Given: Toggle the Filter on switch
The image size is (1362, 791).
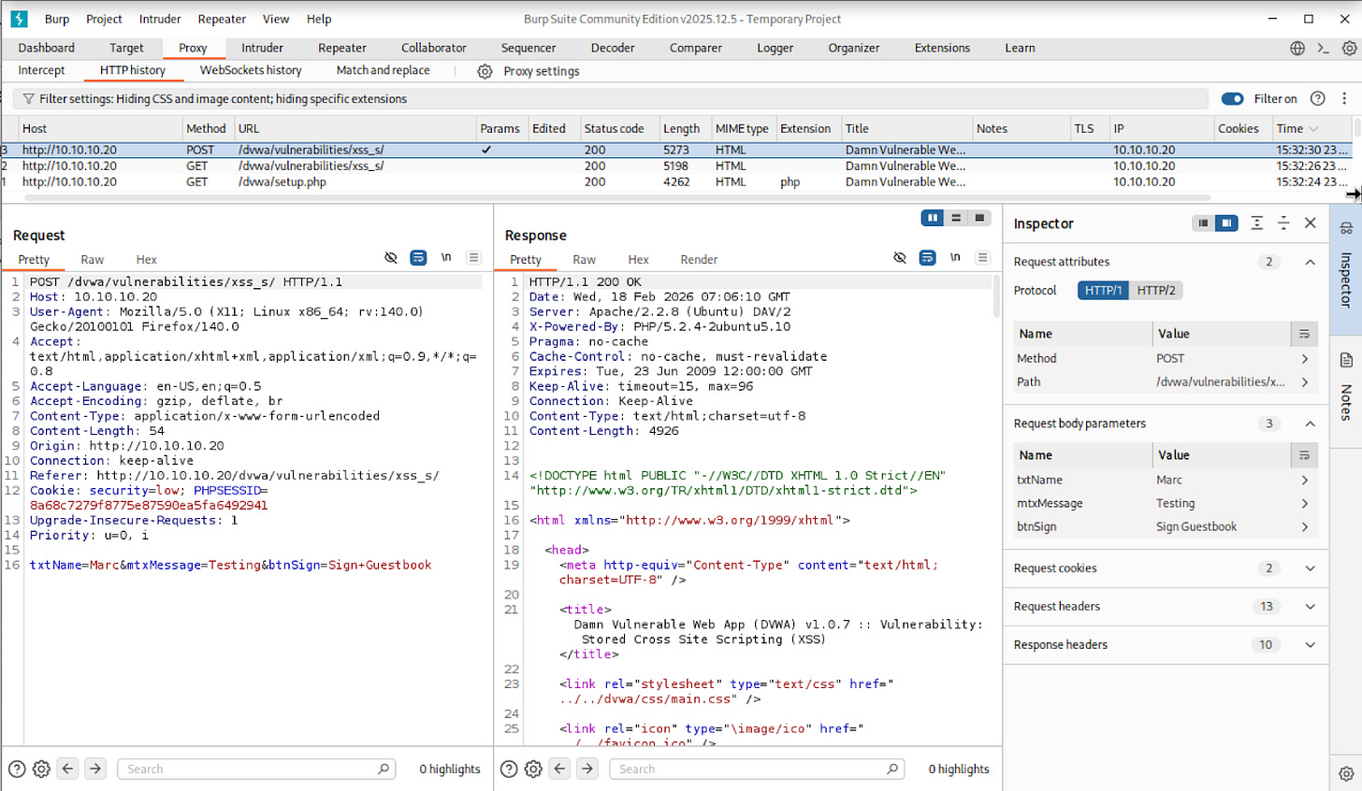Looking at the screenshot, I should [x=1232, y=99].
